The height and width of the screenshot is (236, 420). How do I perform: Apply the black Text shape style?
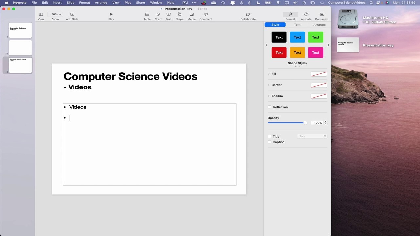click(279, 37)
